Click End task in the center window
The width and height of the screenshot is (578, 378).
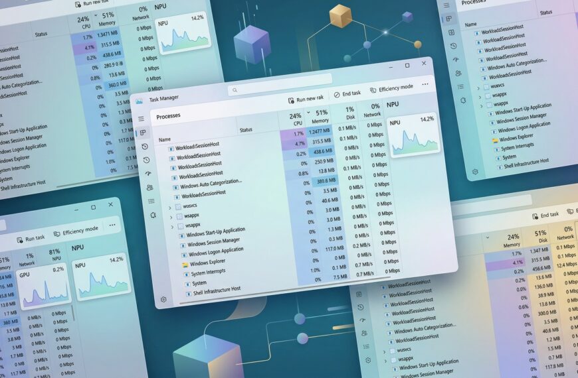point(347,94)
